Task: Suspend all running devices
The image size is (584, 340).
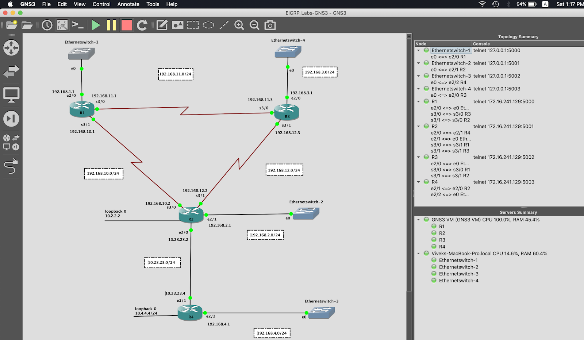Action: [111, 25]
